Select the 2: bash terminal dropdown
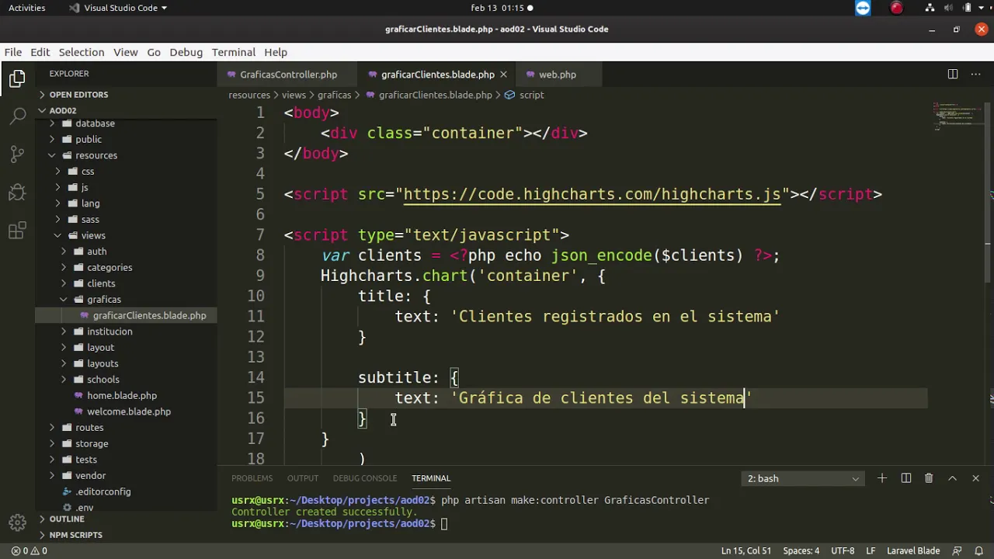 tap(802, 478)
